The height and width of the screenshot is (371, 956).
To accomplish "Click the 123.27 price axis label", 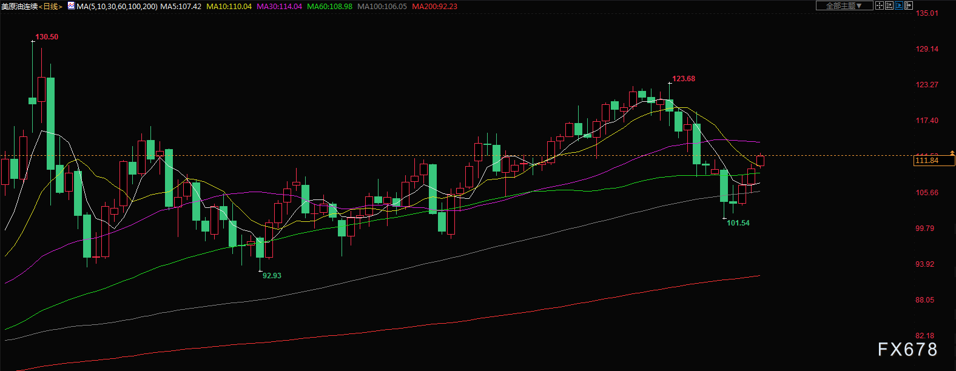I will coord(927,85).
